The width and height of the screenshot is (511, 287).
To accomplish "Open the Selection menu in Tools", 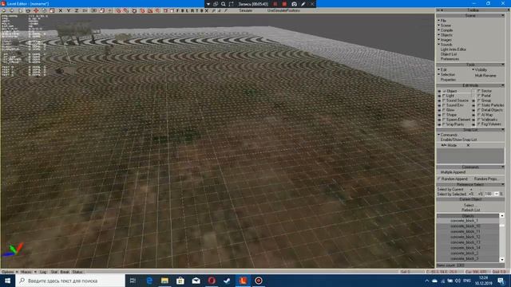I will [x=447, y=74].
